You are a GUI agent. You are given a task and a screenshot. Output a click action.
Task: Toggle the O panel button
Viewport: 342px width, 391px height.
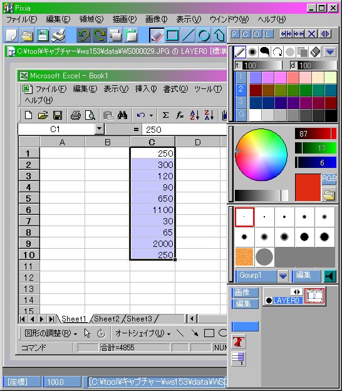(x=257, y=34)
